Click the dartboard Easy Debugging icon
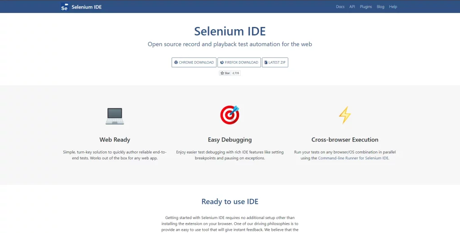The width and height of the screenshot is (460, 233). [230, 115]
